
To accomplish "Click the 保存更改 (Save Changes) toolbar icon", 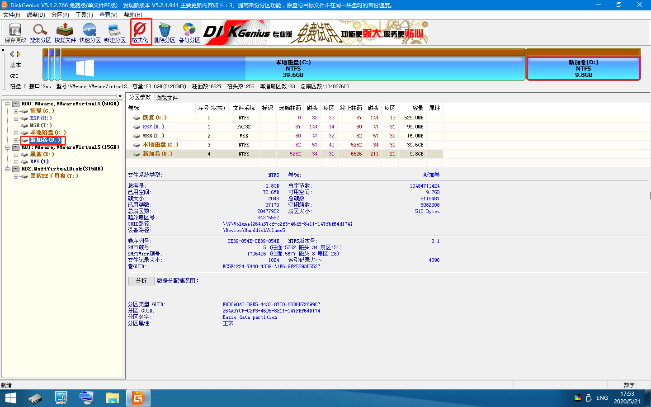I will tap(15, 33).
